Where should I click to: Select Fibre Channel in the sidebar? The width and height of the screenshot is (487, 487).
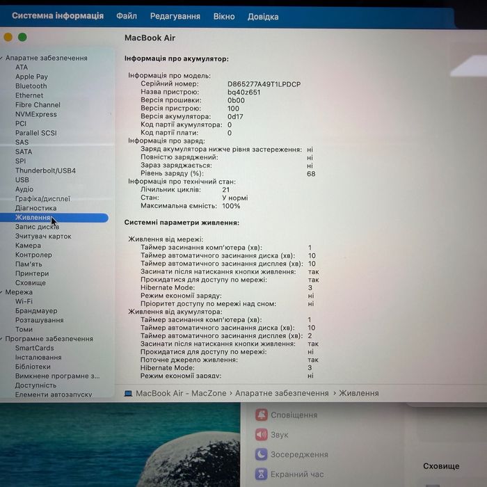[x=38, y=105]
